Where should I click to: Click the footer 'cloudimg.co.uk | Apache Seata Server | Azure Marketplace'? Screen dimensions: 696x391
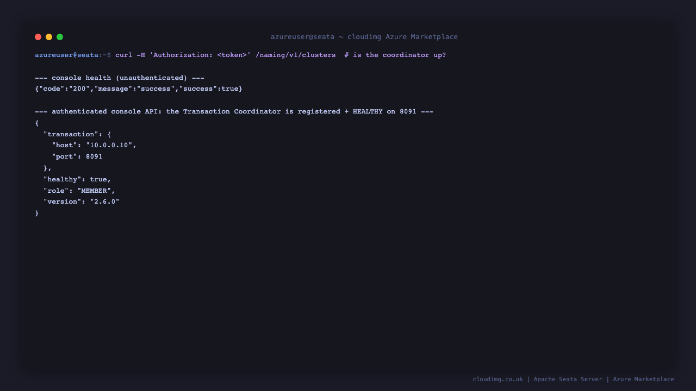click(x=574, y=380)
